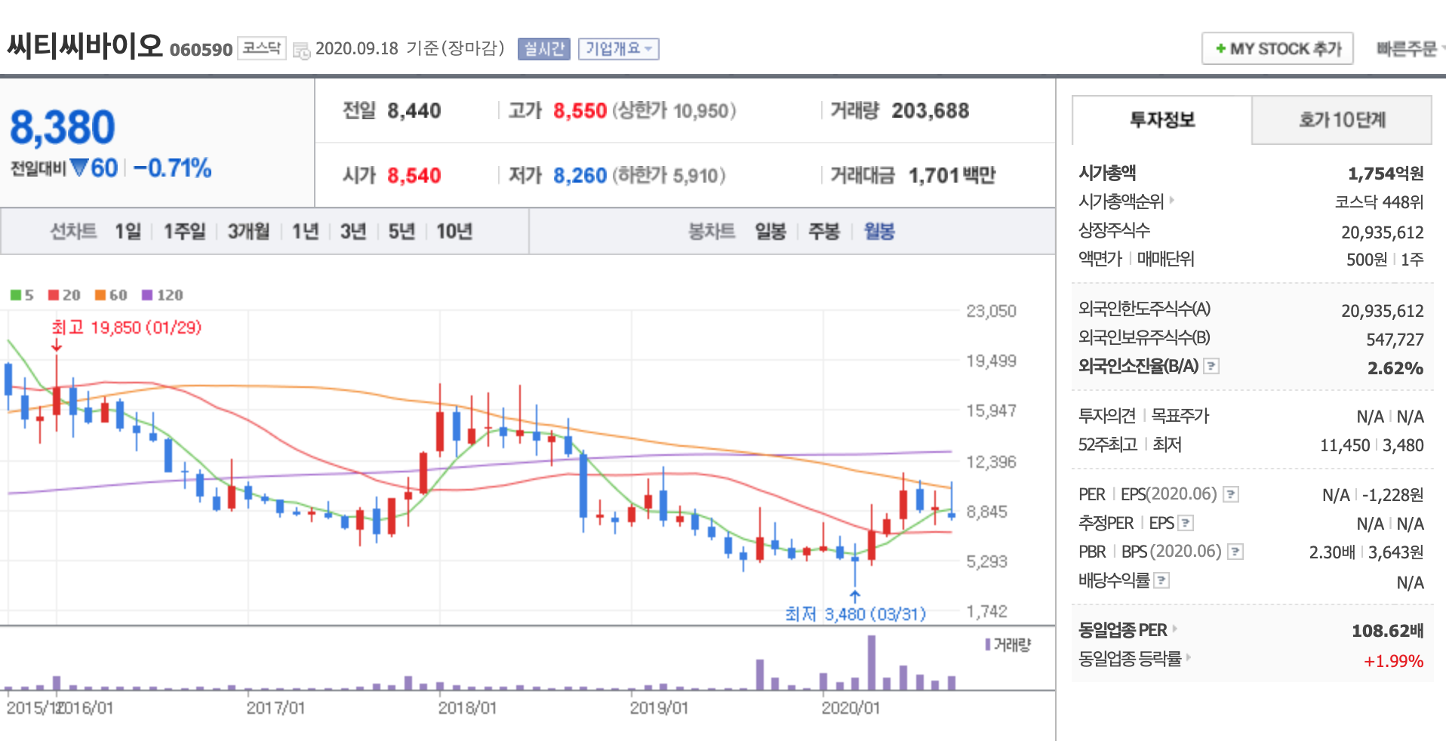
Task: Click 저가 value 8,260
Action: coord(580,176)
